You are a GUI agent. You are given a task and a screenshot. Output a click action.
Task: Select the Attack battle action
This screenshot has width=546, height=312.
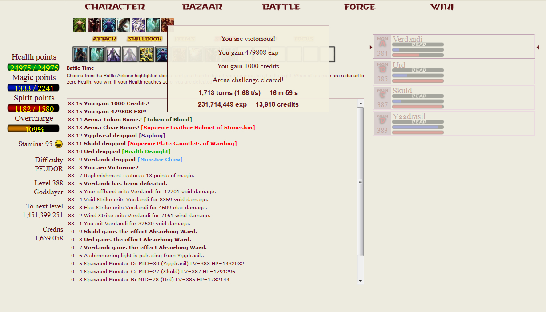tap(104, 39)
